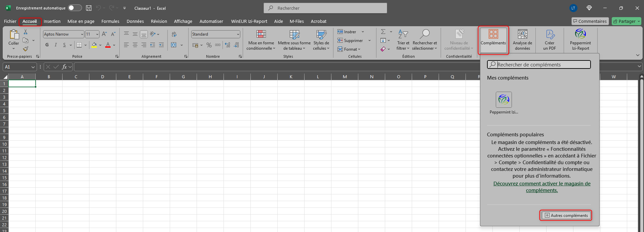Toggle italic I formatting
The width and height of the screenshot is (644, 232).
[x=56, y=45]
